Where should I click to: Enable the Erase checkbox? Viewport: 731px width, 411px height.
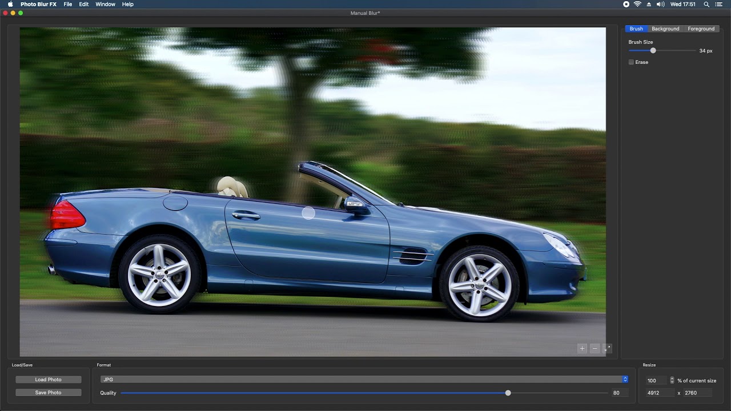pos(631,62)
